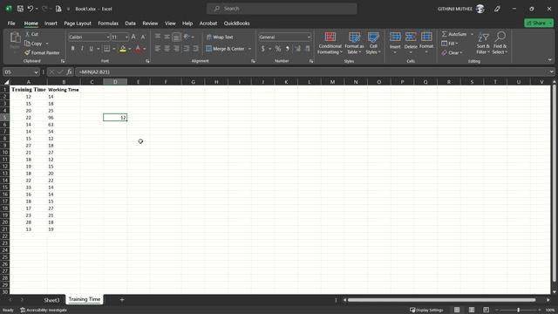Toggle italic formatting
This screenshot has width=558, height=314.
tap(82, 49)
